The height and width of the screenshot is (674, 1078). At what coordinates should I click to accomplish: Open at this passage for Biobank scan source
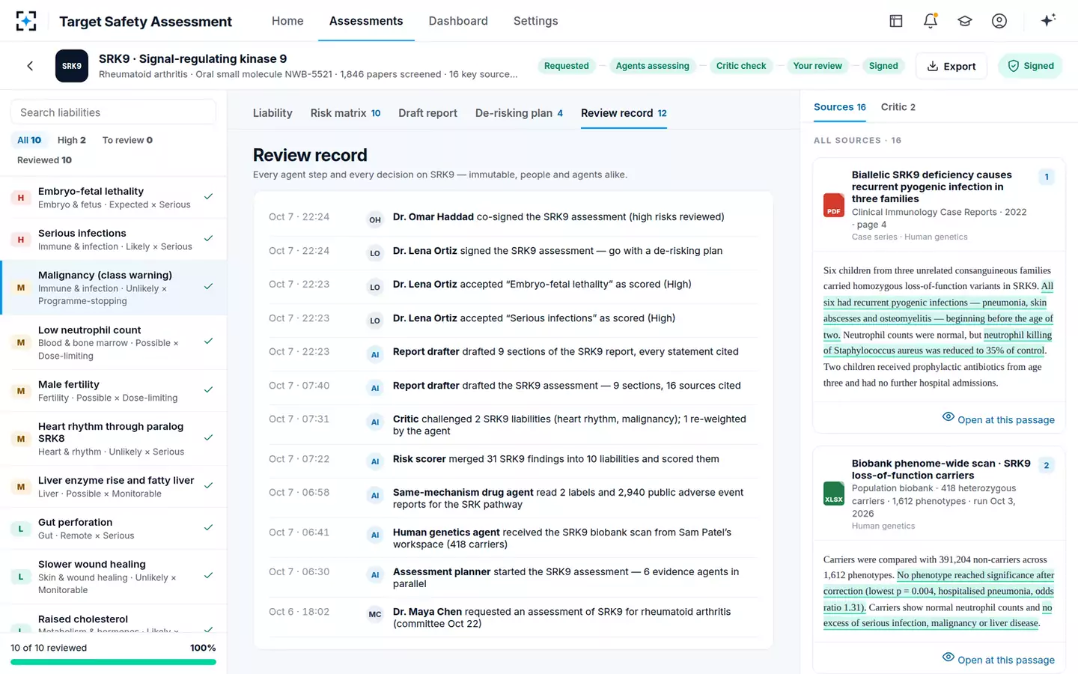pyautogui.click(x=999, y=660)
